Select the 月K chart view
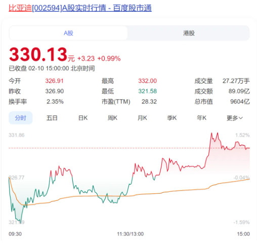The height and width of the screenshot is (243, 257). click(142, 118)
